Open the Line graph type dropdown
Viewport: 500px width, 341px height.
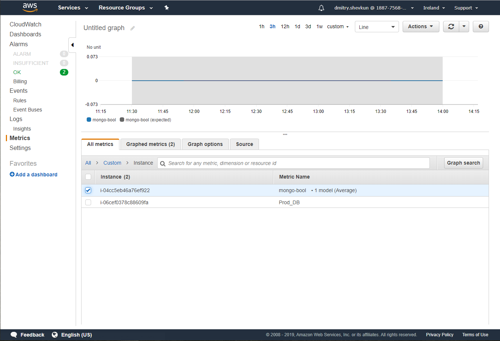click(x=377, y=27)
